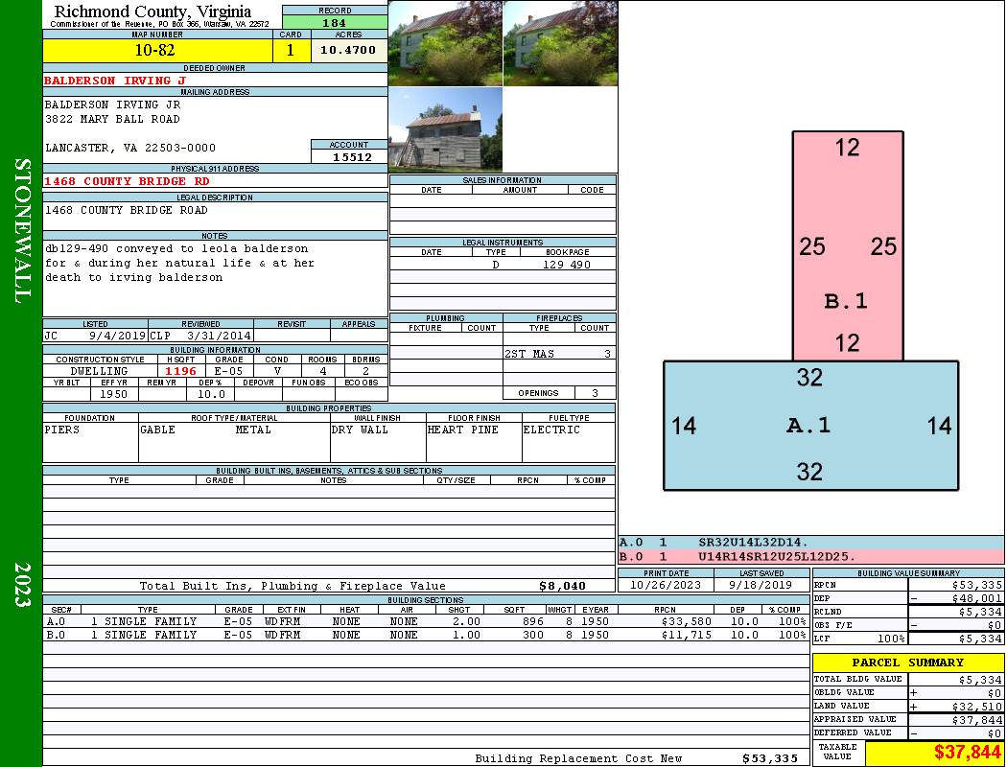Click the STONEWALL district label

click(22, 231)
